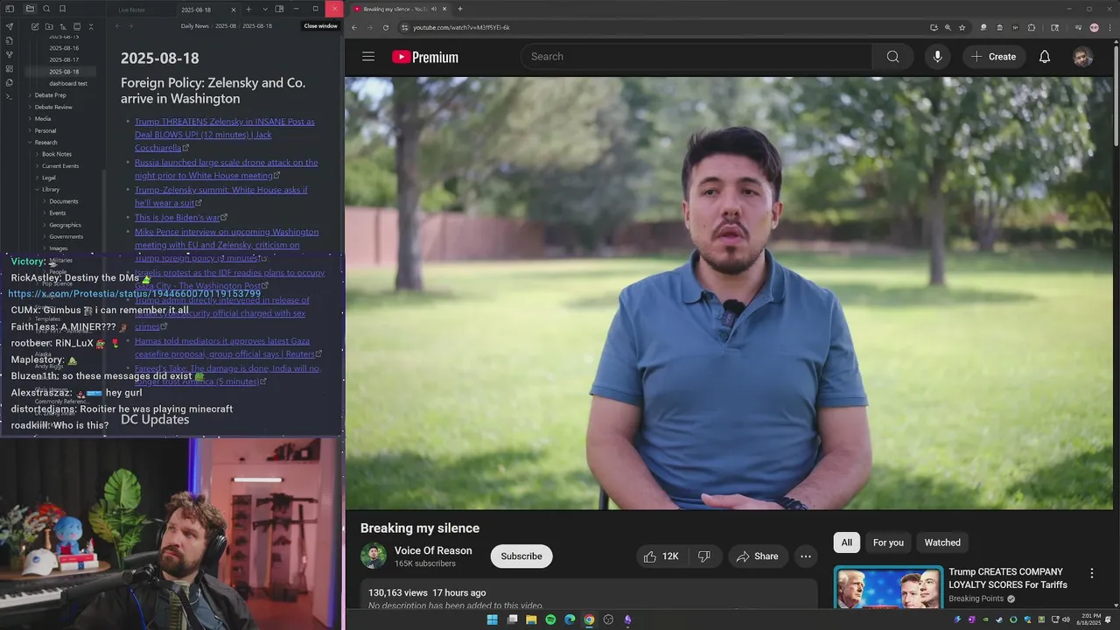Click the paper plane ribbon icon in Obsidian

(10, 26)
